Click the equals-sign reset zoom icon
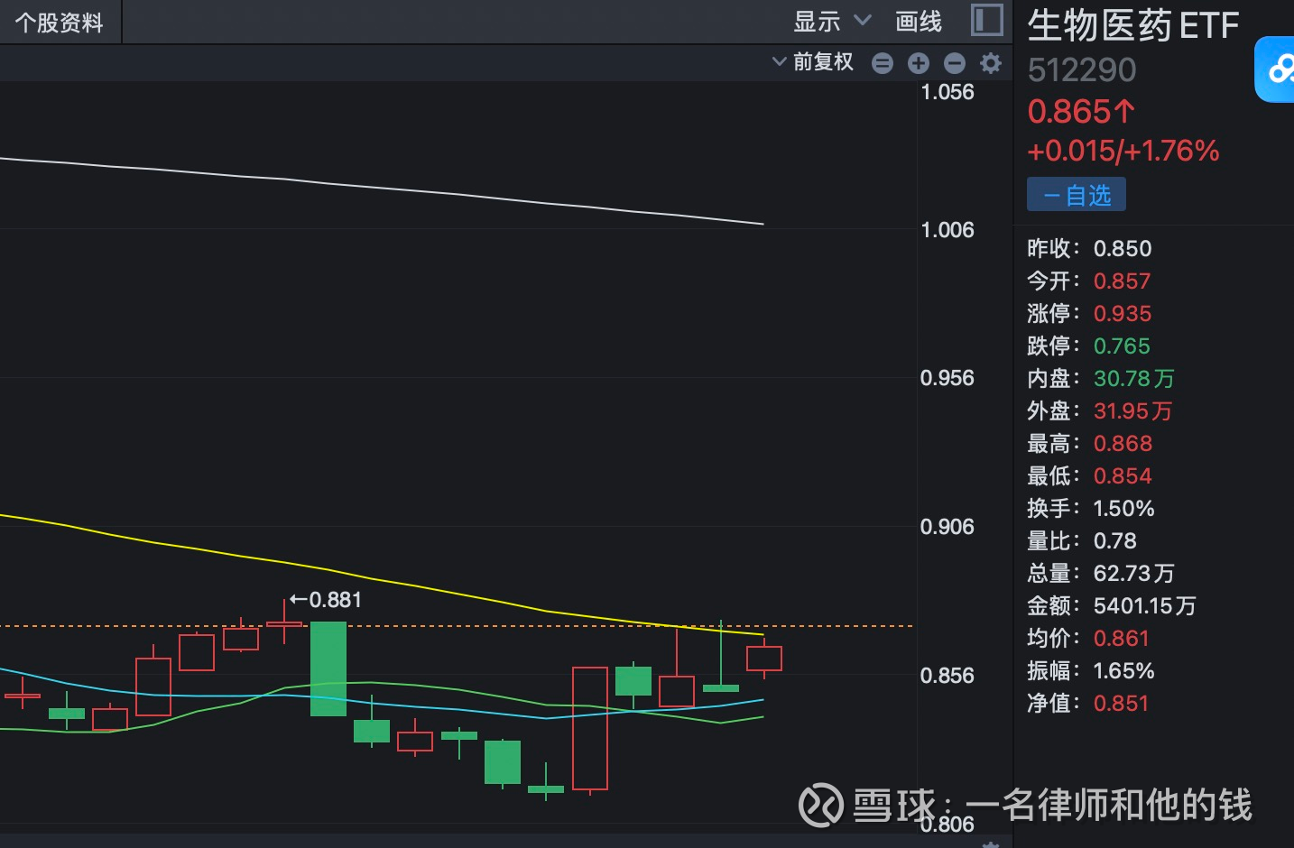 883,63
